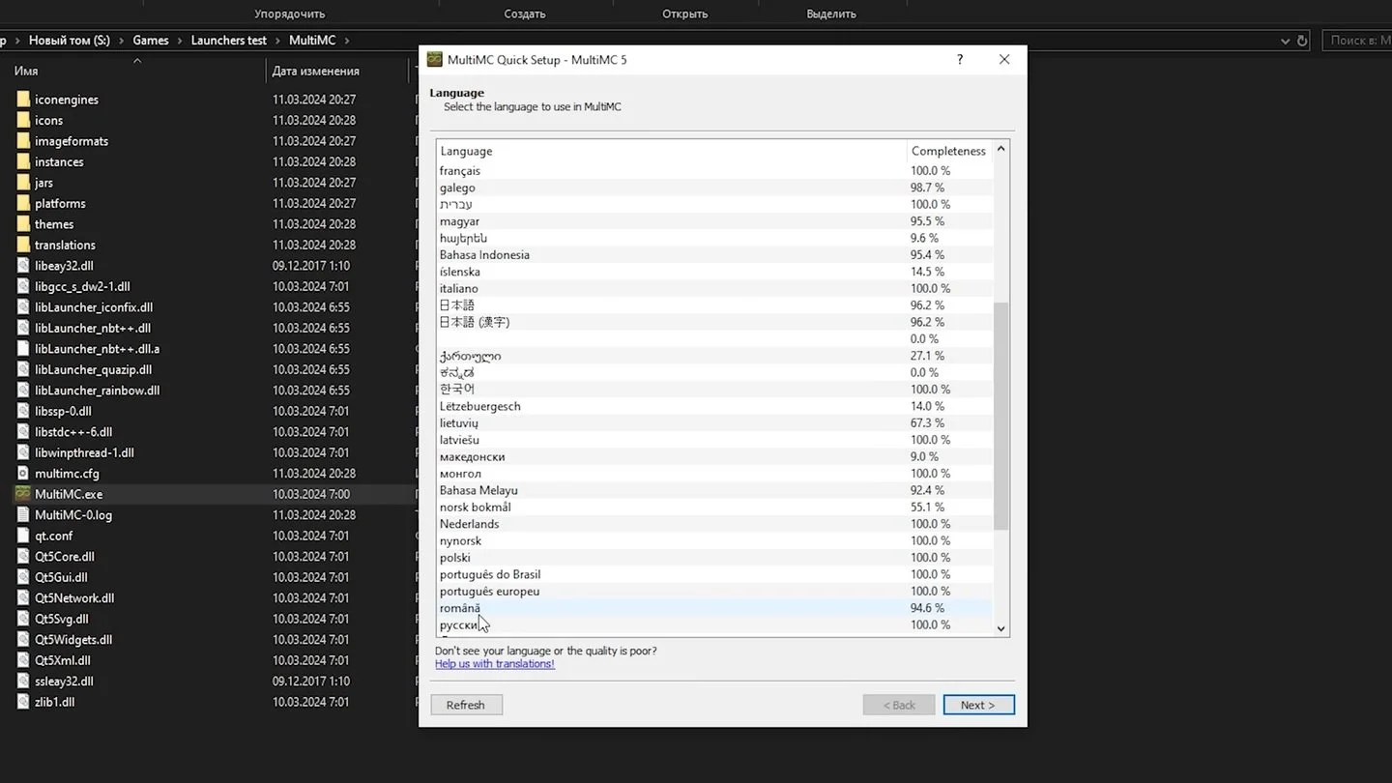Open the Help us with translations link
This screenshot has width=1392, height=783.
point(495,664)
